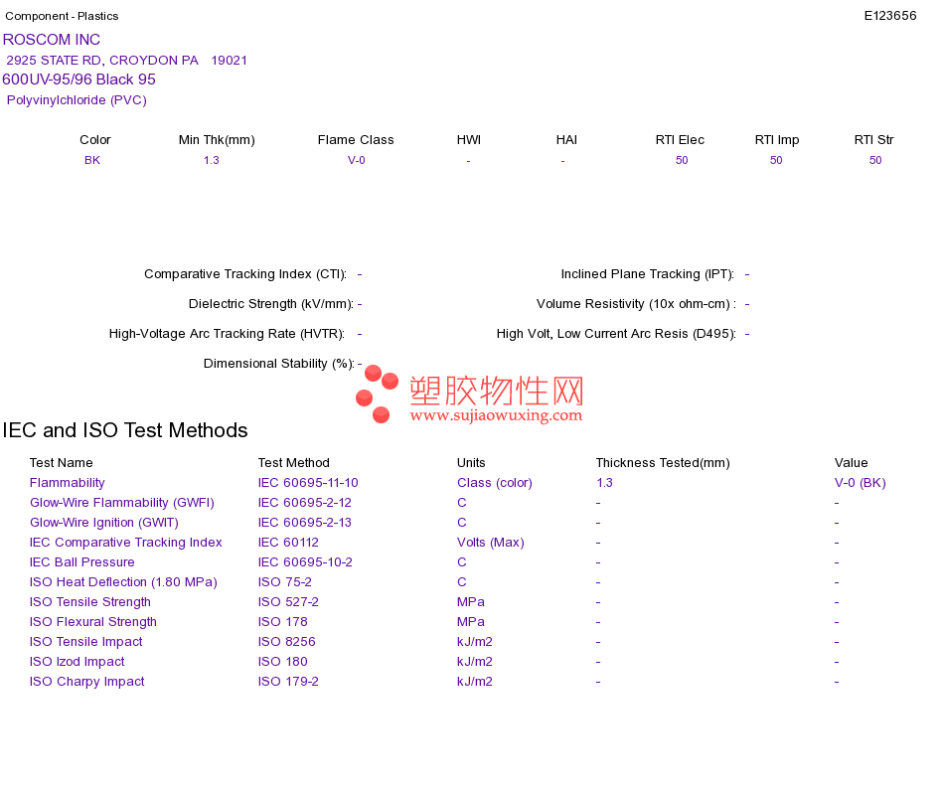Click the Flame Class column header
Image resolution: width=944 pixels, height=795 pixels.
[356, 140]
